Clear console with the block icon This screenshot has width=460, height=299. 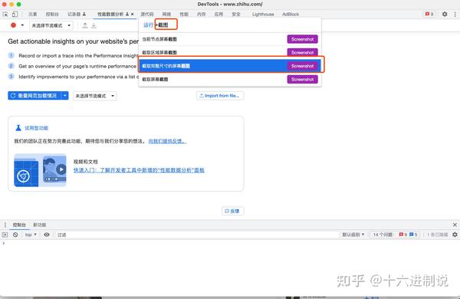(x=15, y=235)
